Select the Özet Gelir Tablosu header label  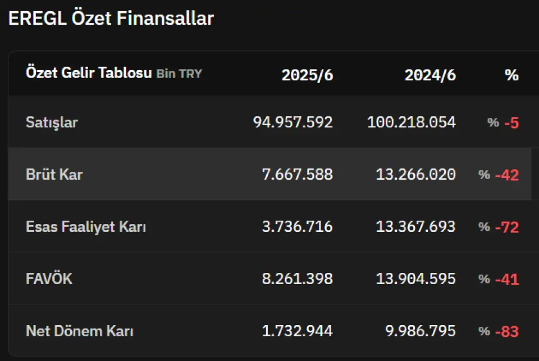pos(89,73)
